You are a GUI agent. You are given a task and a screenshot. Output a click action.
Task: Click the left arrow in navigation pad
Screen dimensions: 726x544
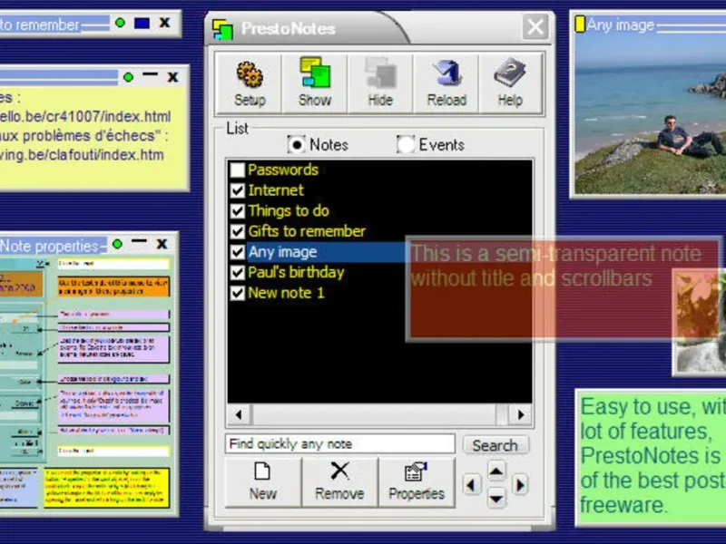click(471, 485)
